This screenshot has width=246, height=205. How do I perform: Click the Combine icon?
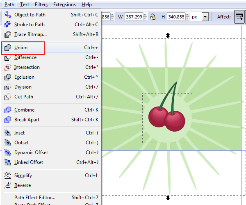click(8, 110)
